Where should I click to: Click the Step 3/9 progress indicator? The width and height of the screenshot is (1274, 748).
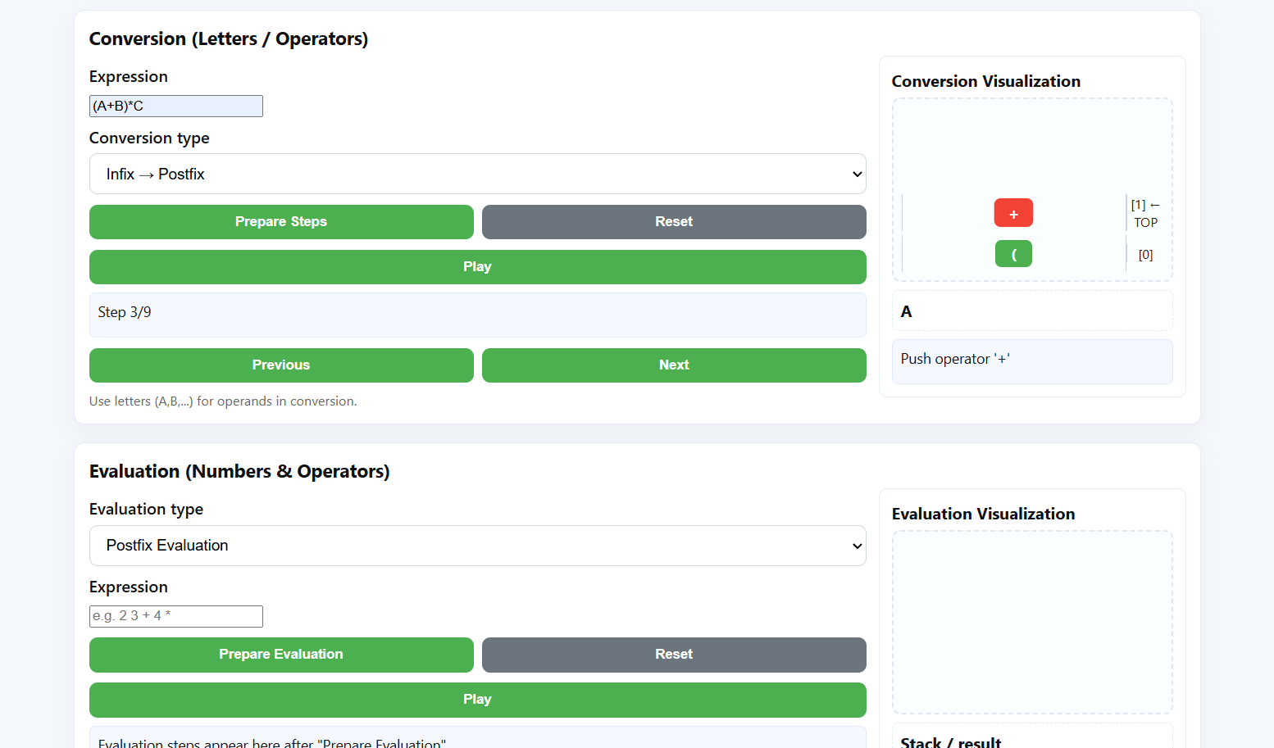click(478, 315)
